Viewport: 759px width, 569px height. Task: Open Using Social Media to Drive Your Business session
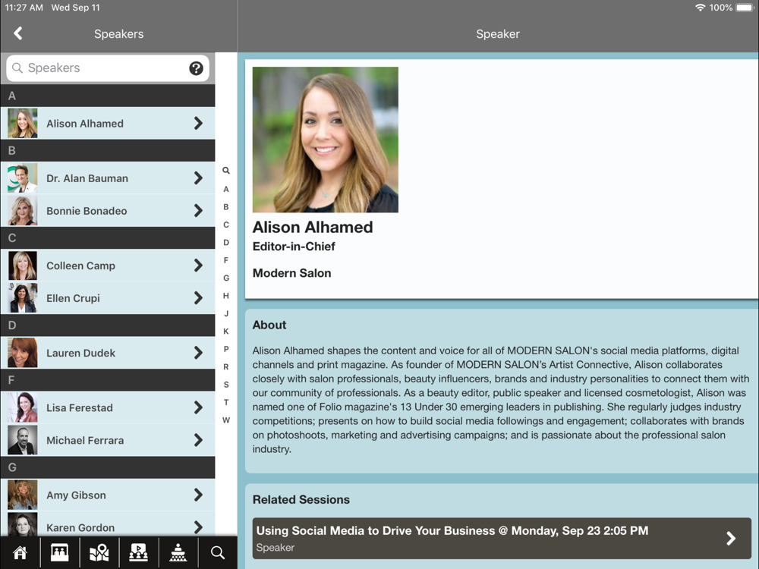[x=502, y=538]
